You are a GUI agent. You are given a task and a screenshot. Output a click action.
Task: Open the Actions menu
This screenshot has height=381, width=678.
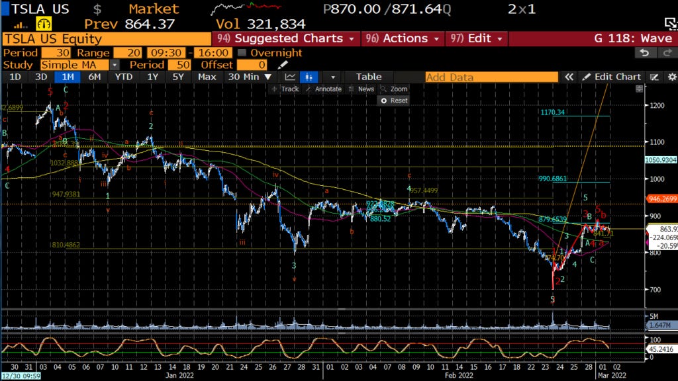click(x=402, y=38)
